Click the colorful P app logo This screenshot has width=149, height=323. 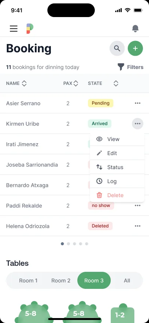[30, 28]
